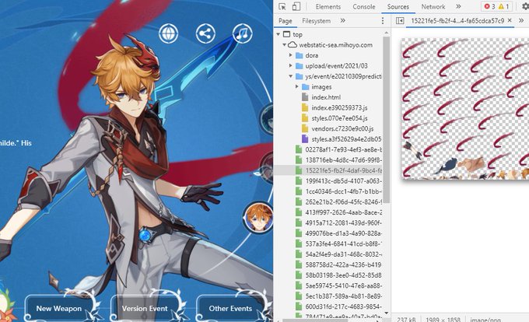Click the share icon on the webpage
Screen dimensions: 529x322
tap(205, 33)
